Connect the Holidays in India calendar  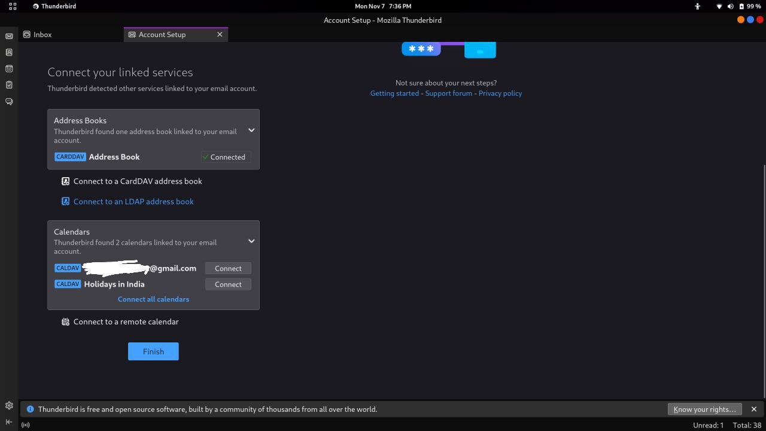tap(228, 284)
